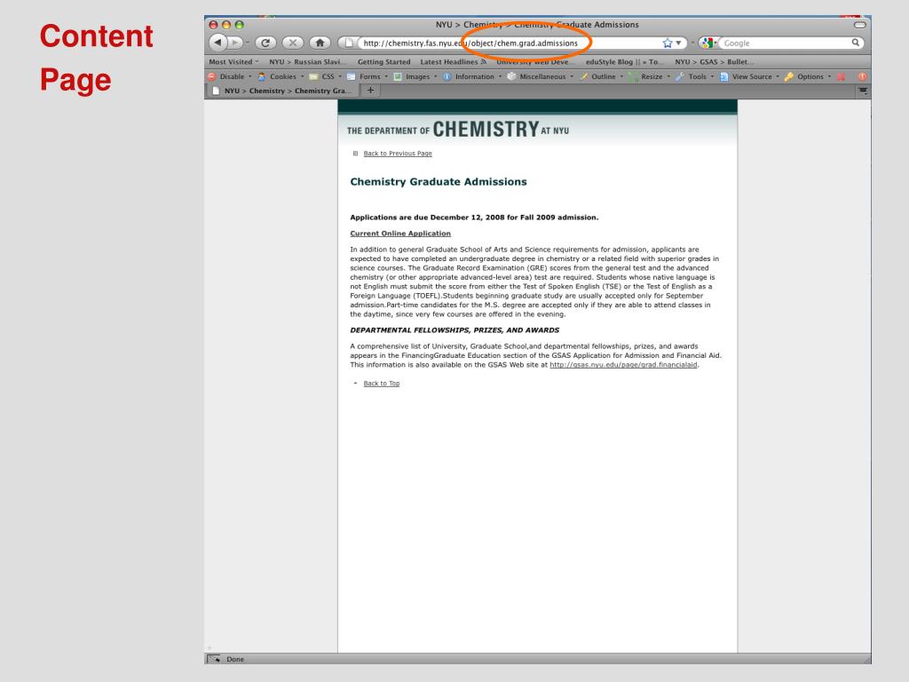The width and height of the screenshot is (909, 682).
Task: Click the View Source toolbar icon
Action: coord(724,76)
